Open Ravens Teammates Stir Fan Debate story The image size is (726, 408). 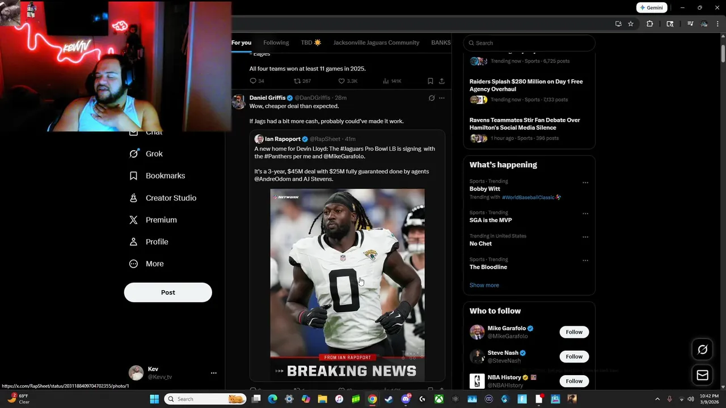[525, 124]
